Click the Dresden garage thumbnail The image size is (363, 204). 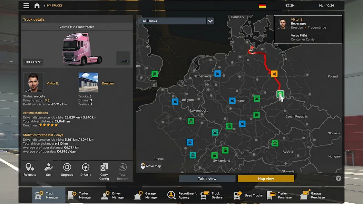[x=88, y=82]
